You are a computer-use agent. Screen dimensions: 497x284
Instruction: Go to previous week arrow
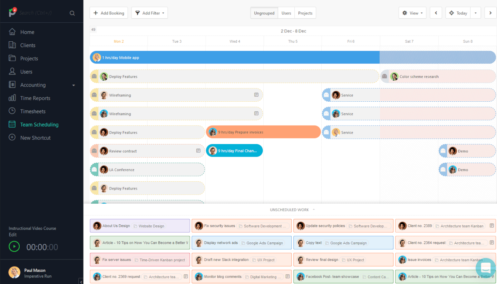click(436, 13)
